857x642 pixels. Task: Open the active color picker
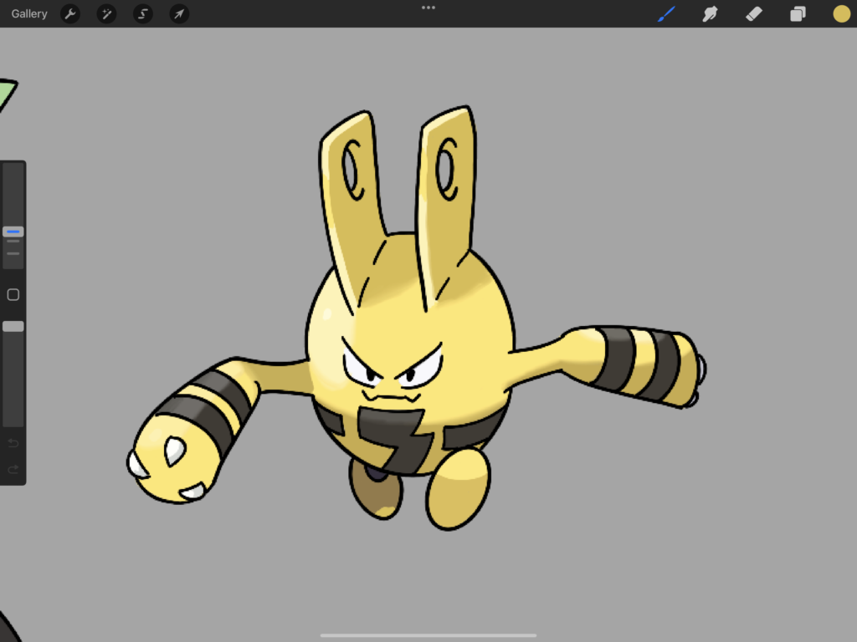pos(842,13)
